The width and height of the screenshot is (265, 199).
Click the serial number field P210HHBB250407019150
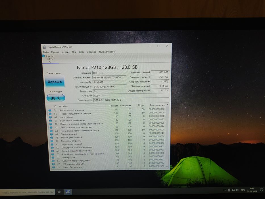click(x=109, y=78)
